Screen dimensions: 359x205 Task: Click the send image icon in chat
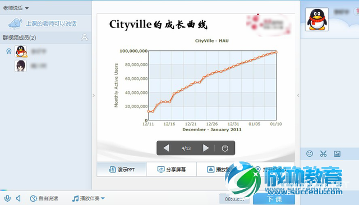pyautogui.click(x=337, y=153)
